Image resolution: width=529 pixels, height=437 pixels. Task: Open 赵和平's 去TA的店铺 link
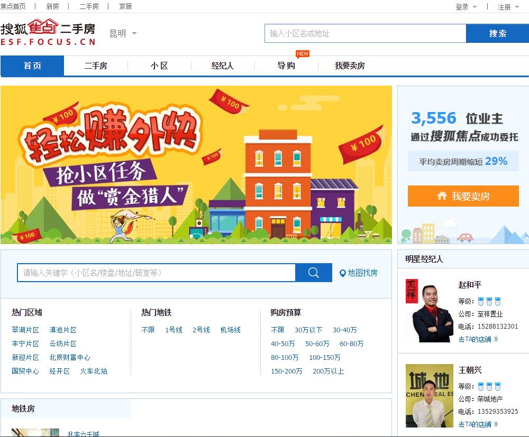(478, 339)
